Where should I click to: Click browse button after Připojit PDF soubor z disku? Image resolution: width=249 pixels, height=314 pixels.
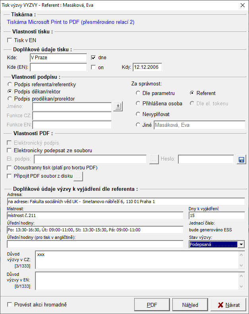(x=78, y=176)
